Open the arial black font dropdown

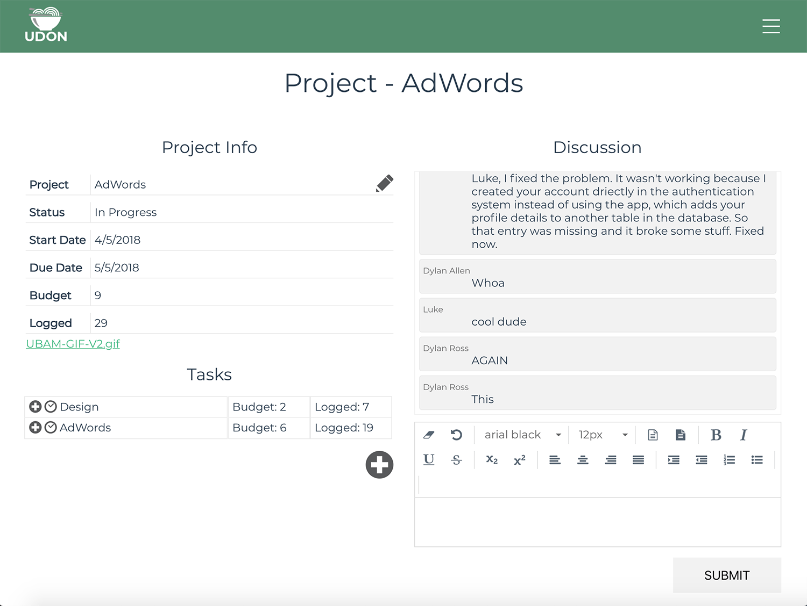pos(523,435)
